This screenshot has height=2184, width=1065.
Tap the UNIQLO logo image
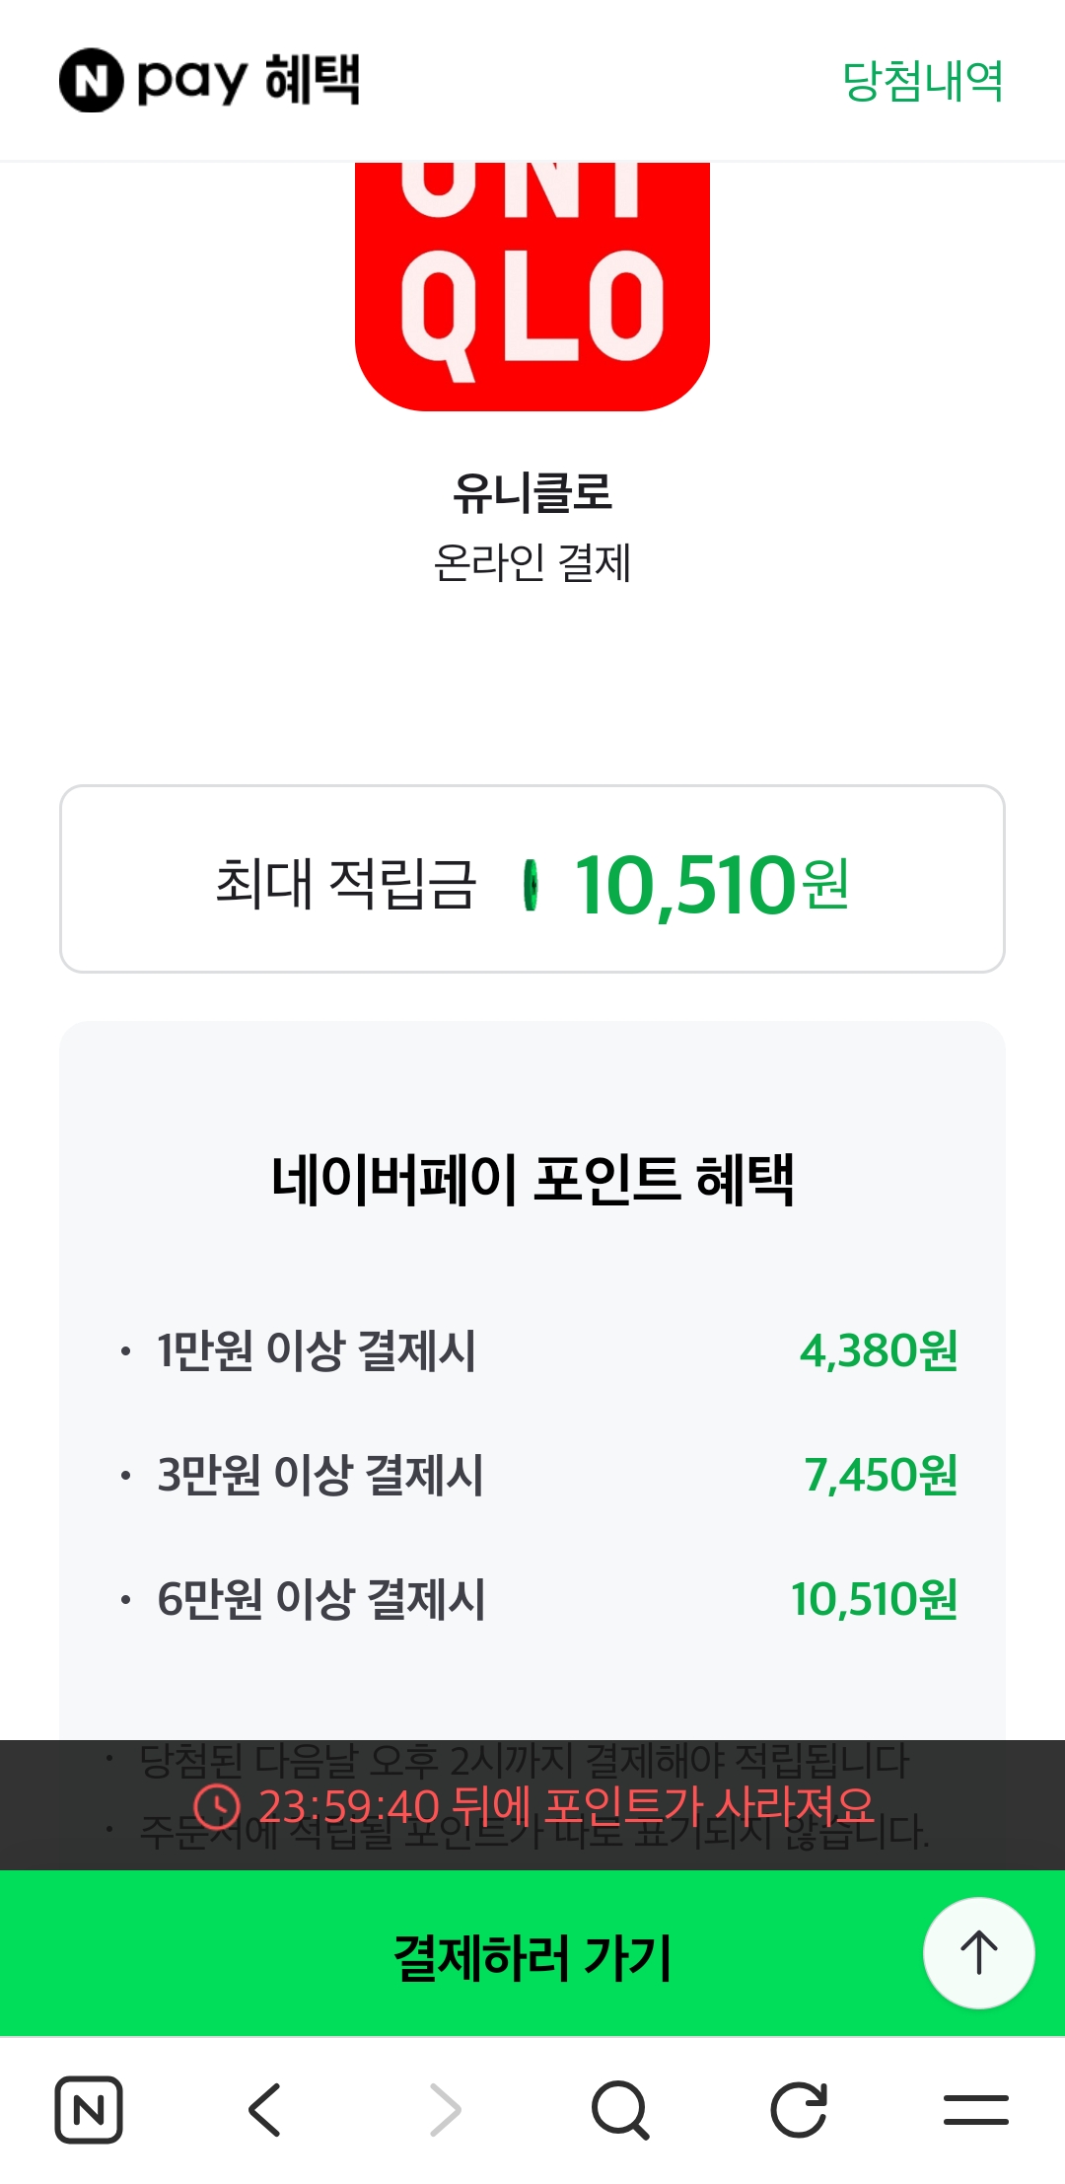click(x=532, y=286)
